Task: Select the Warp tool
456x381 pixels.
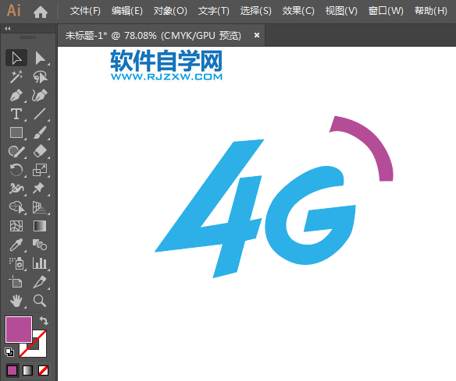Action: tap(16, 189)
